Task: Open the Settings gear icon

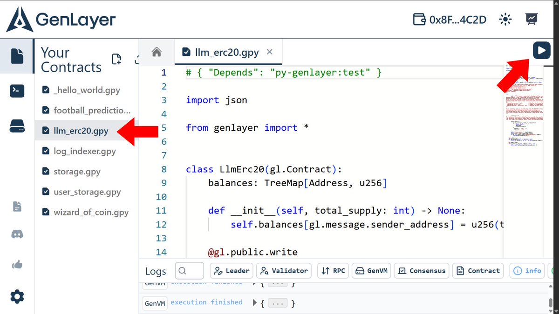Action: coord(17,296)
